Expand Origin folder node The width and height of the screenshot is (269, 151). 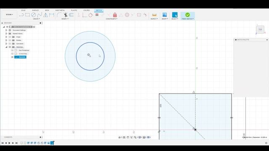click(6, 37)
